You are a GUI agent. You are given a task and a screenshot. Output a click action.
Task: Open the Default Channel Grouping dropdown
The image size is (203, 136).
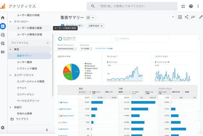[x=67, y=49]
